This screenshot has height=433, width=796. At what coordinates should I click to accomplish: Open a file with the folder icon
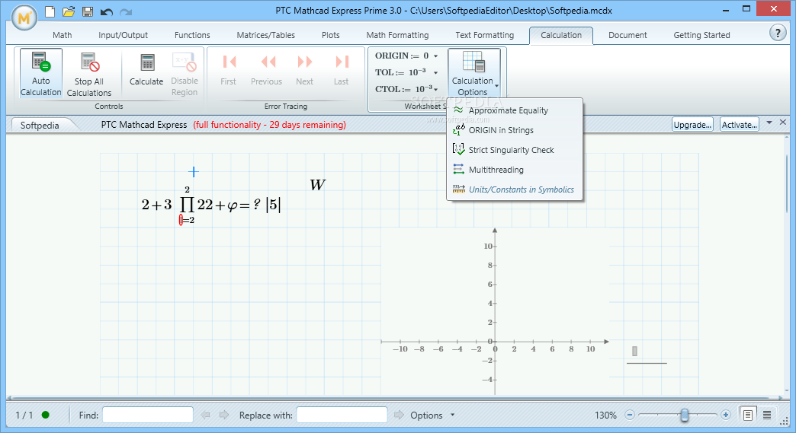point(69,11)
